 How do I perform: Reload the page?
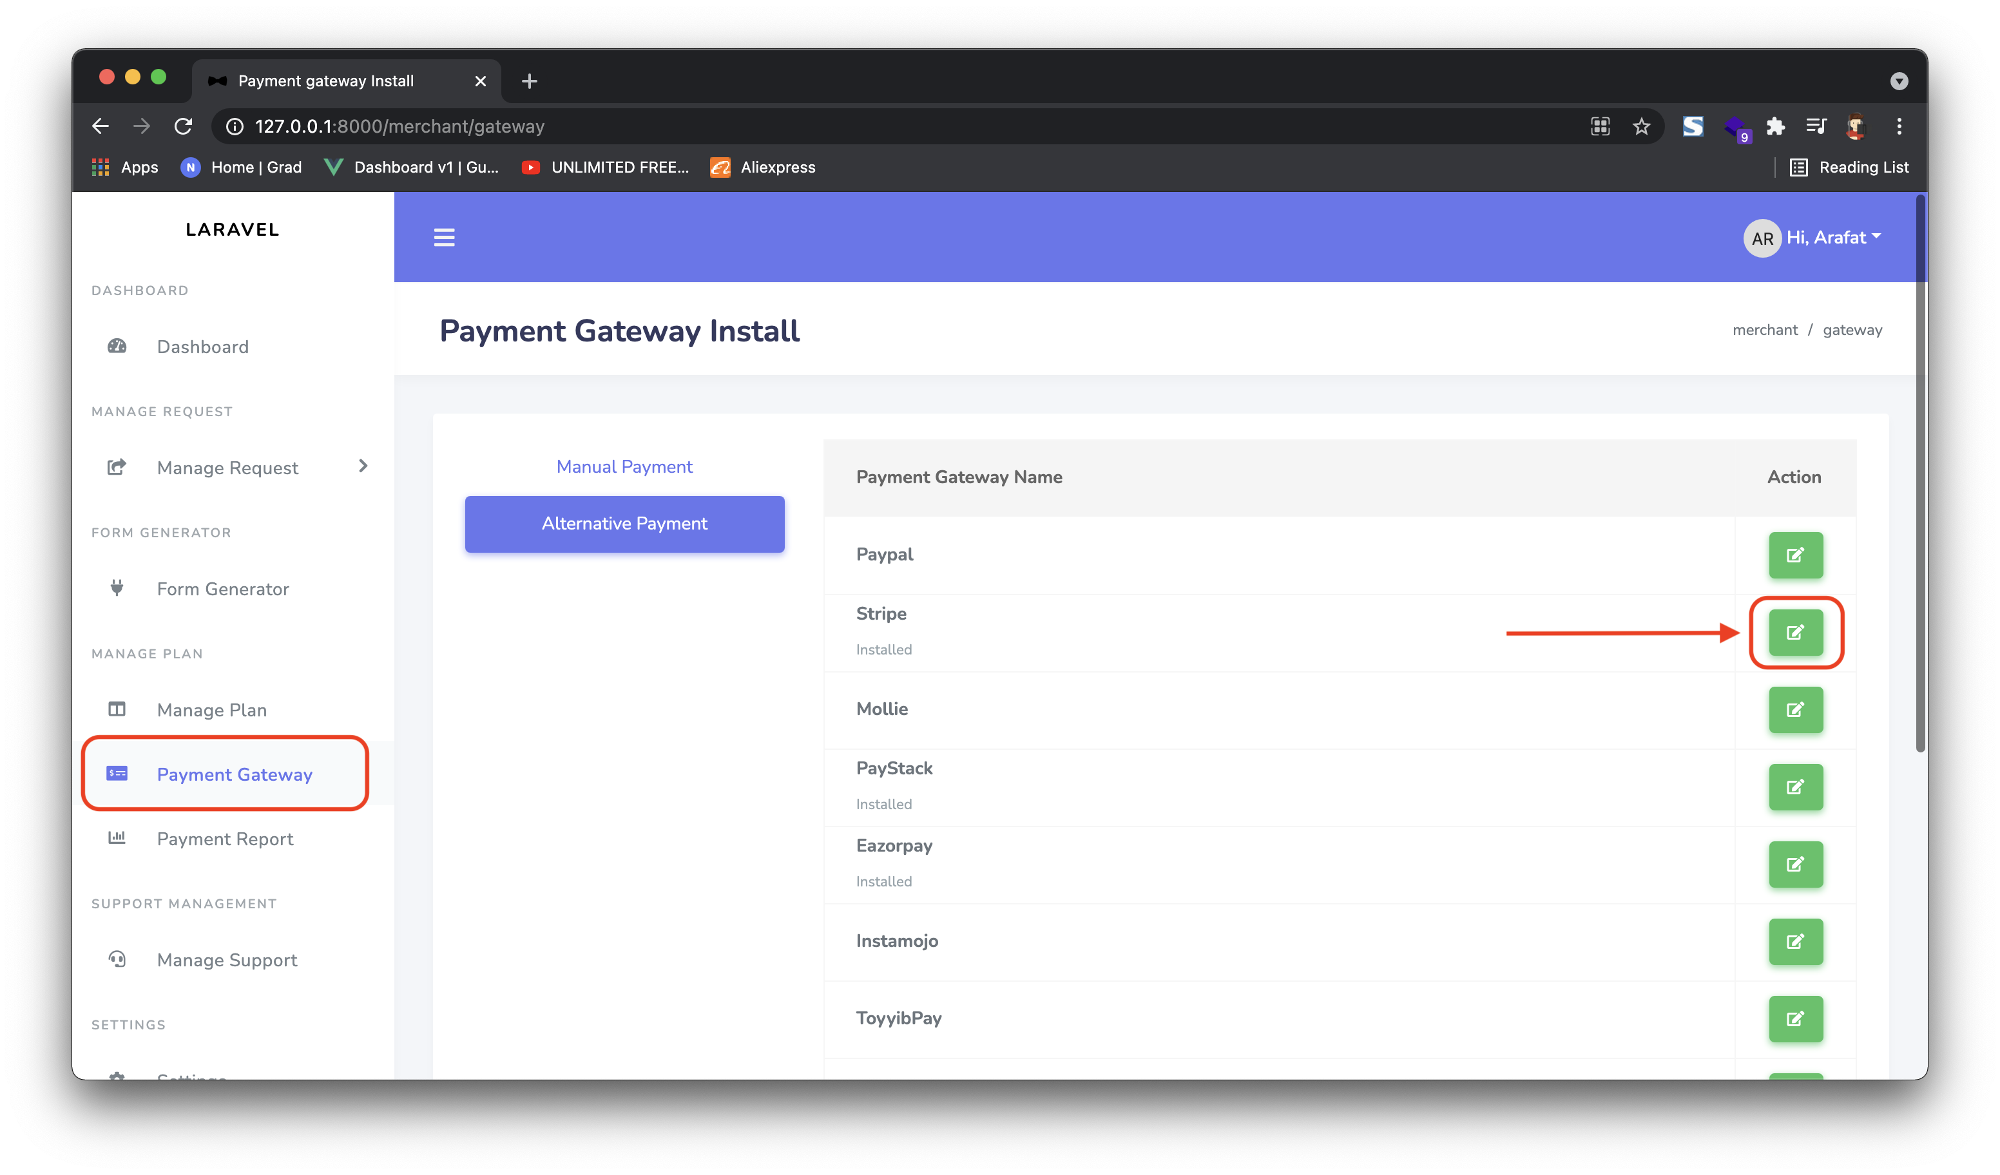(x=184, y=126)
